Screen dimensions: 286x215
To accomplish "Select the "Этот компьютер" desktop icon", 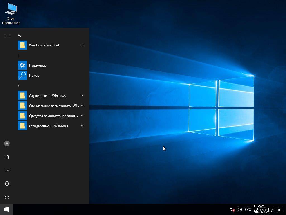I will click(11, 13).
